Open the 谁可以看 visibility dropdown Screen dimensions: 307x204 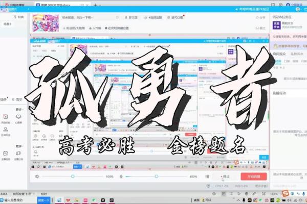tap(175, 17)
